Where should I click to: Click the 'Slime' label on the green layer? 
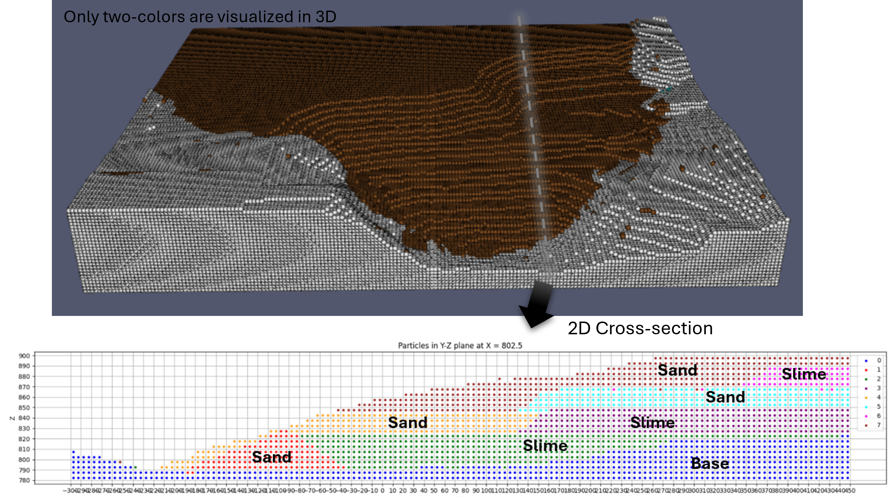(x=545, y=446)
